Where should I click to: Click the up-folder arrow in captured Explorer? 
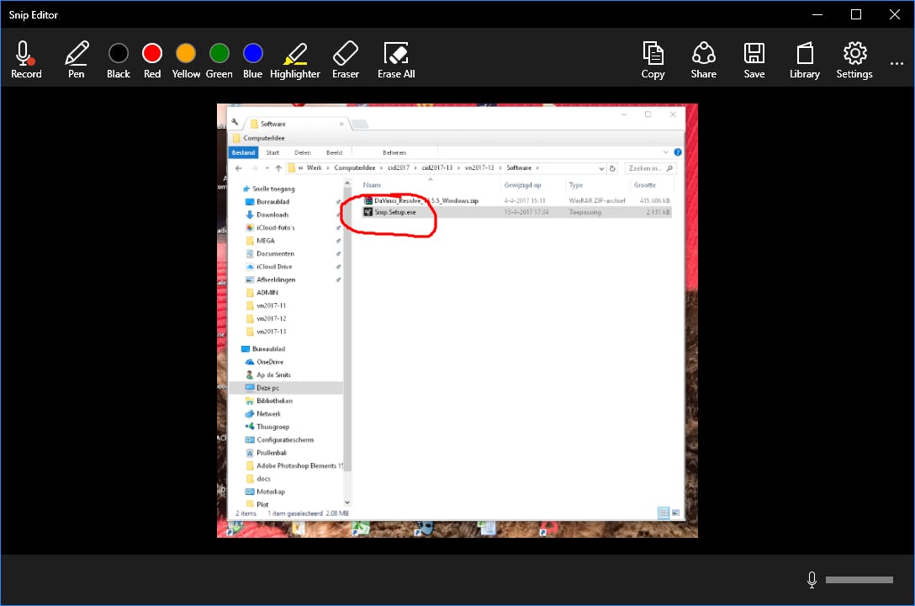coord(278,168)
